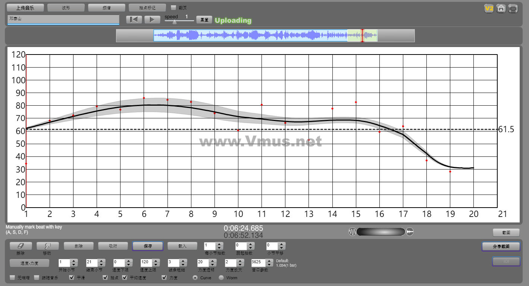
Task: Uncheck the 平滑 smoothing checkbox
Action: pos(72,278)
